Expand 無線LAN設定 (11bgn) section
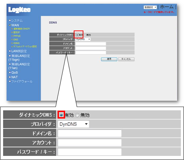 19,58
